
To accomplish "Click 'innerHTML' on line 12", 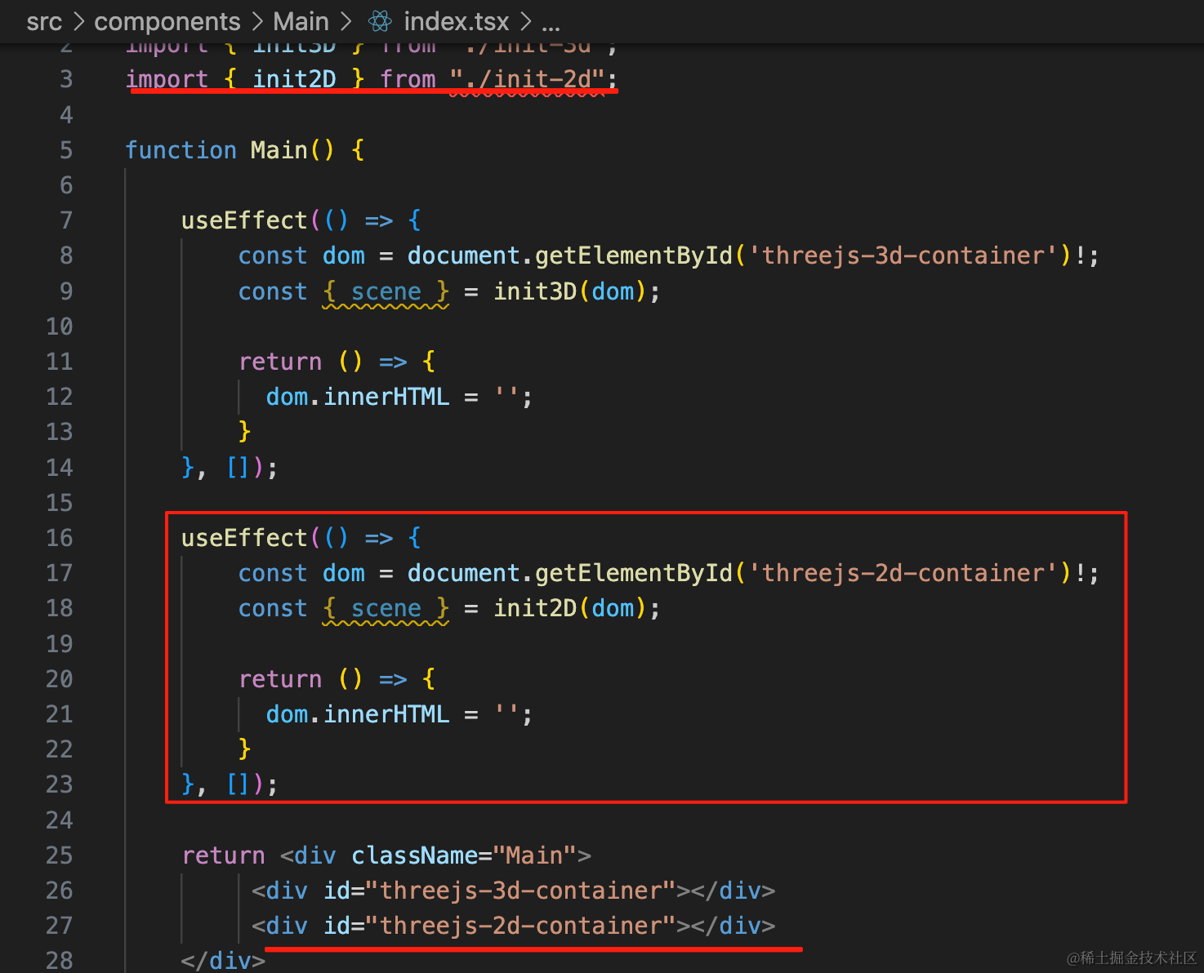I will tap(387, 397).
